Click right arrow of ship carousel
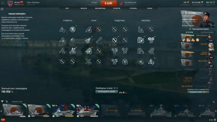217x122 pixels. 216,111
